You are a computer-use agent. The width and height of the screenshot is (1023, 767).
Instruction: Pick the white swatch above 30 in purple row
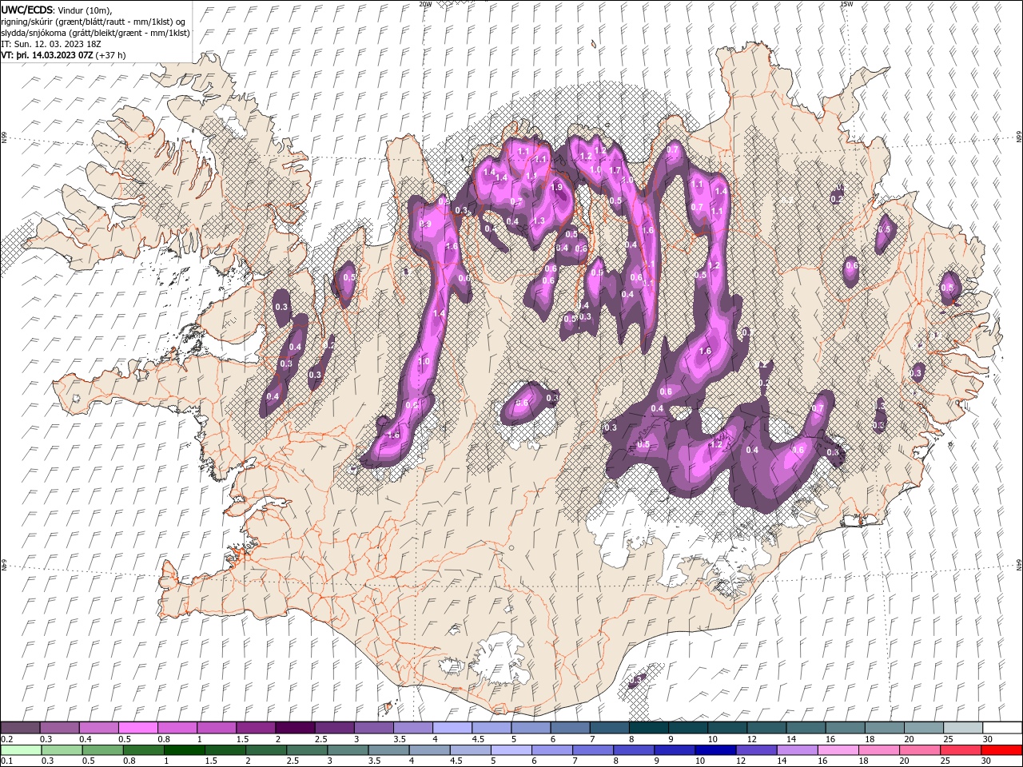1002,728
